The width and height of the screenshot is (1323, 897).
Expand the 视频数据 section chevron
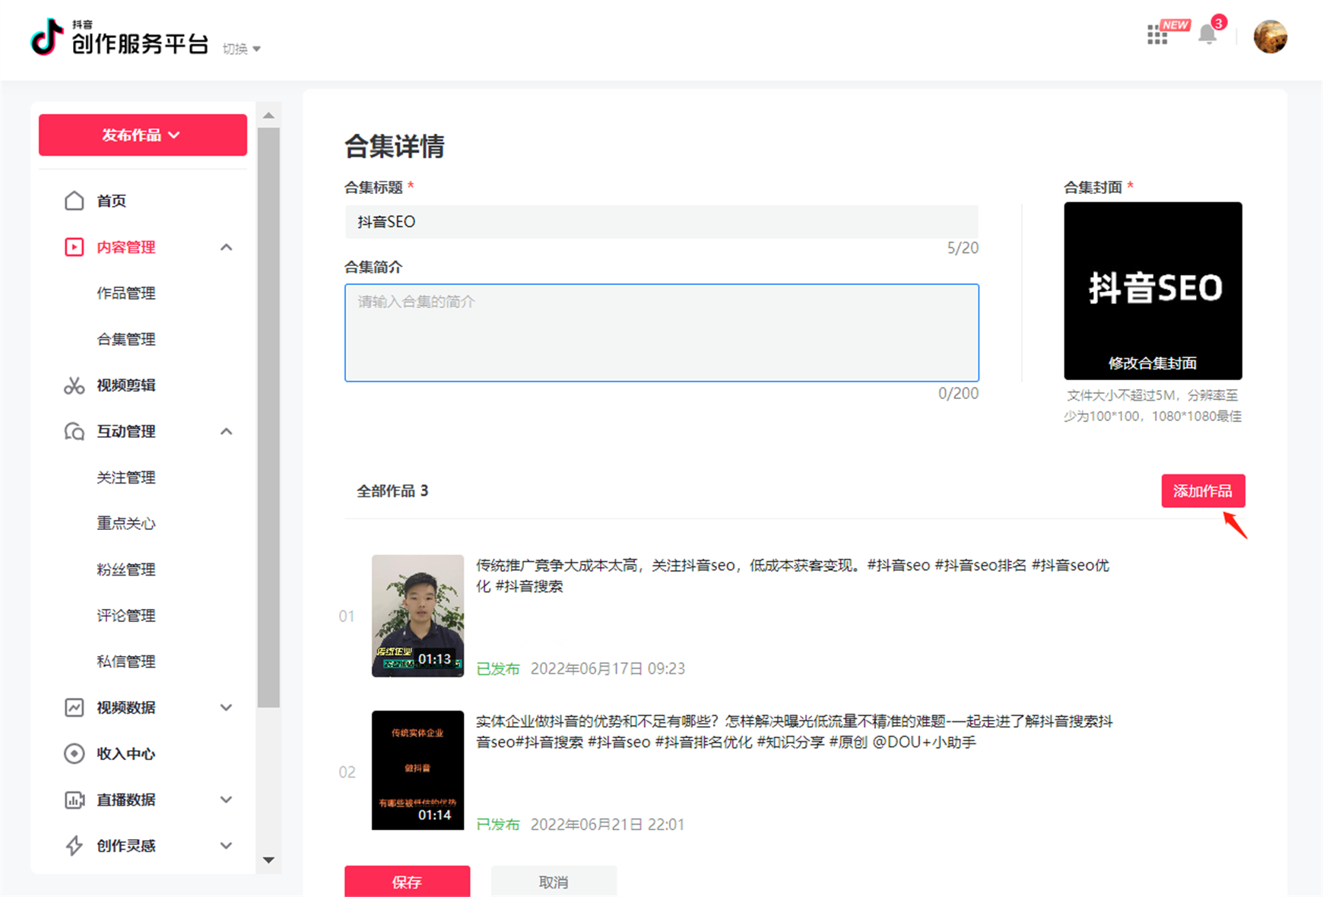226,708
